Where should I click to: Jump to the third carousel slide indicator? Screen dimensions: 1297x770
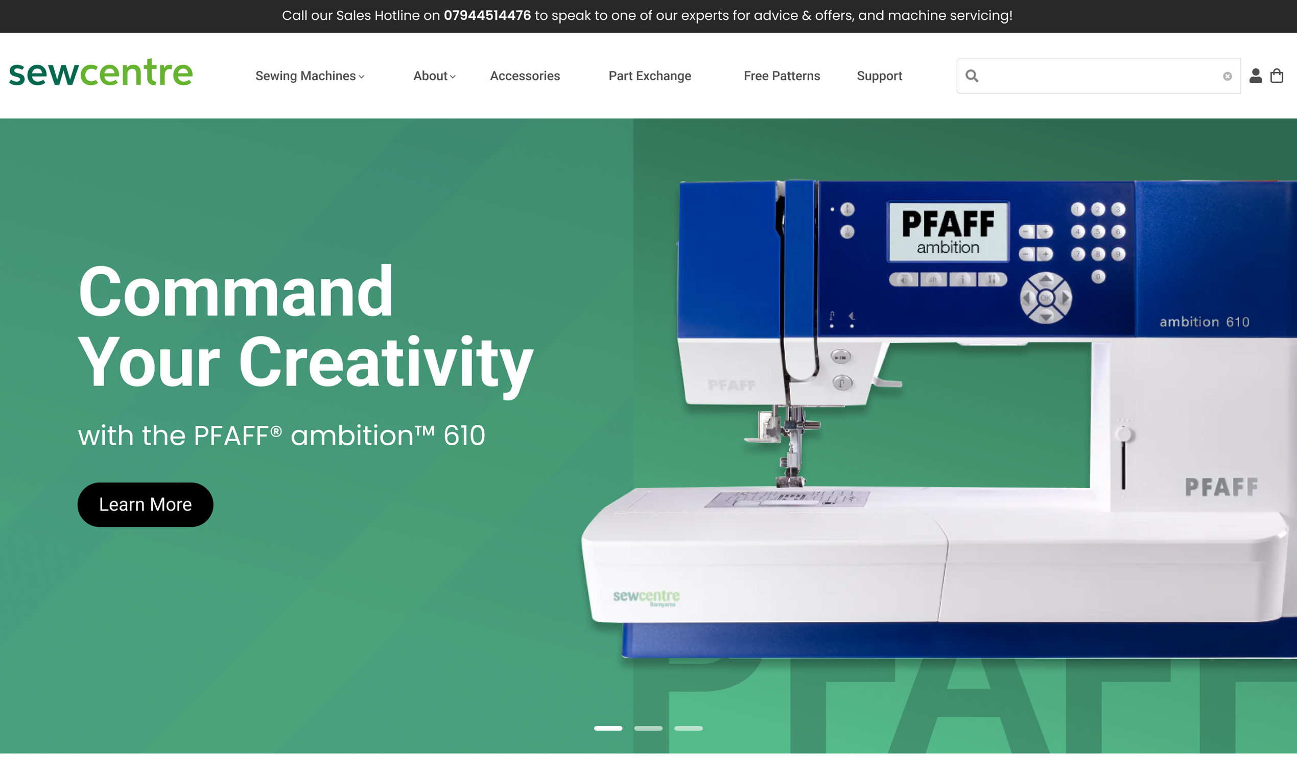click(688, 728)
